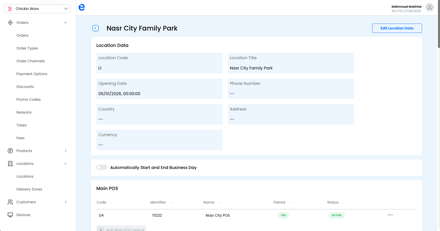
Task: Open the user profile avatar icon
Action: pos(429,7)
